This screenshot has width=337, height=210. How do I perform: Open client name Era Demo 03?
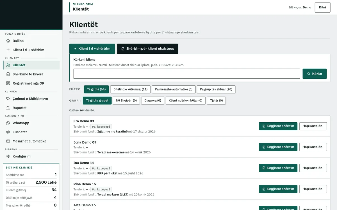click(x=84, y=121)
